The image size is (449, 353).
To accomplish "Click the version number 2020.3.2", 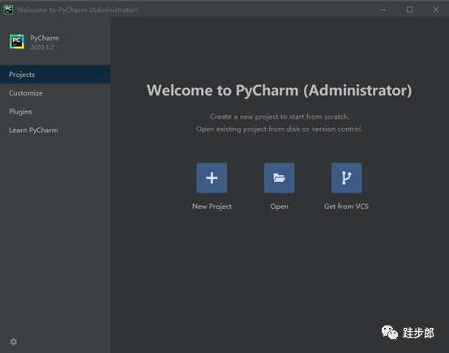I will click(x=42, y=47).
